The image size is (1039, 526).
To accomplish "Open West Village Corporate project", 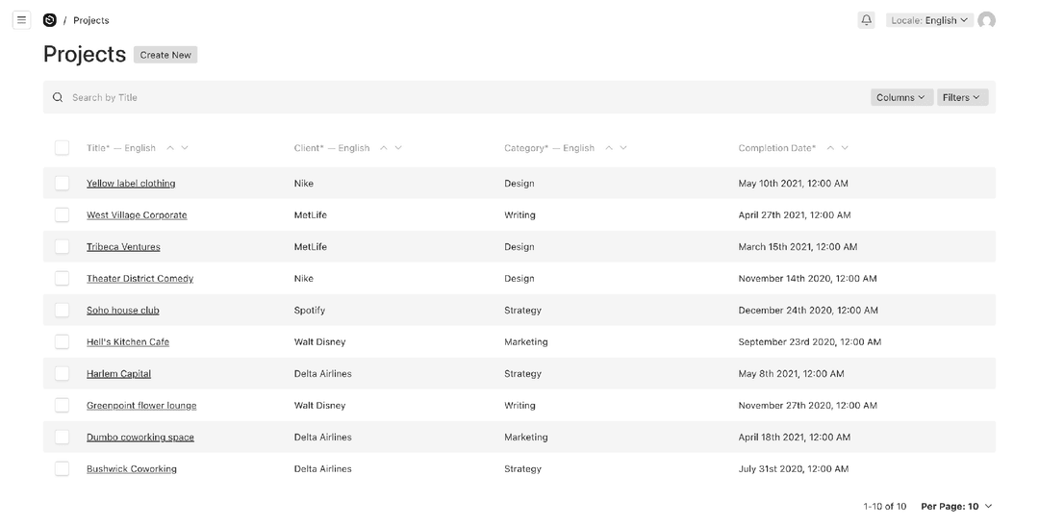I will pyautogui.click(x=137, y=215).
